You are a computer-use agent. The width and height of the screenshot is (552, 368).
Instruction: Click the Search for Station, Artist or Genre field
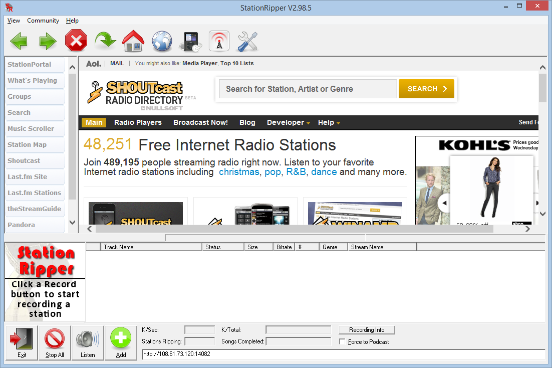point(308,89)
